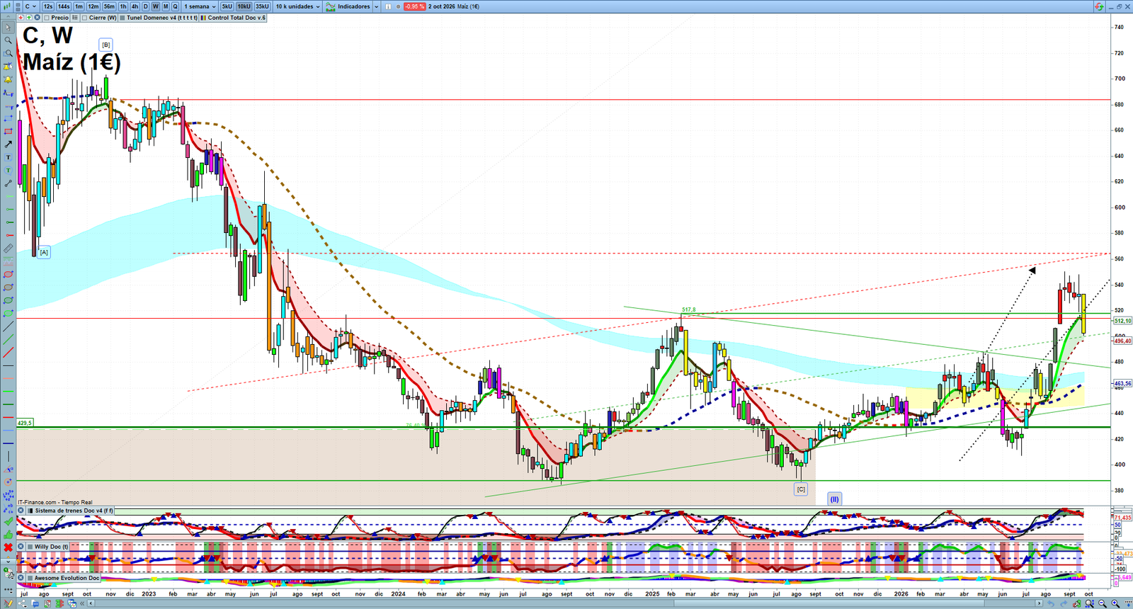Select the monthly M timeframe
Screen dimensions: 1133x609
[166, 6]
